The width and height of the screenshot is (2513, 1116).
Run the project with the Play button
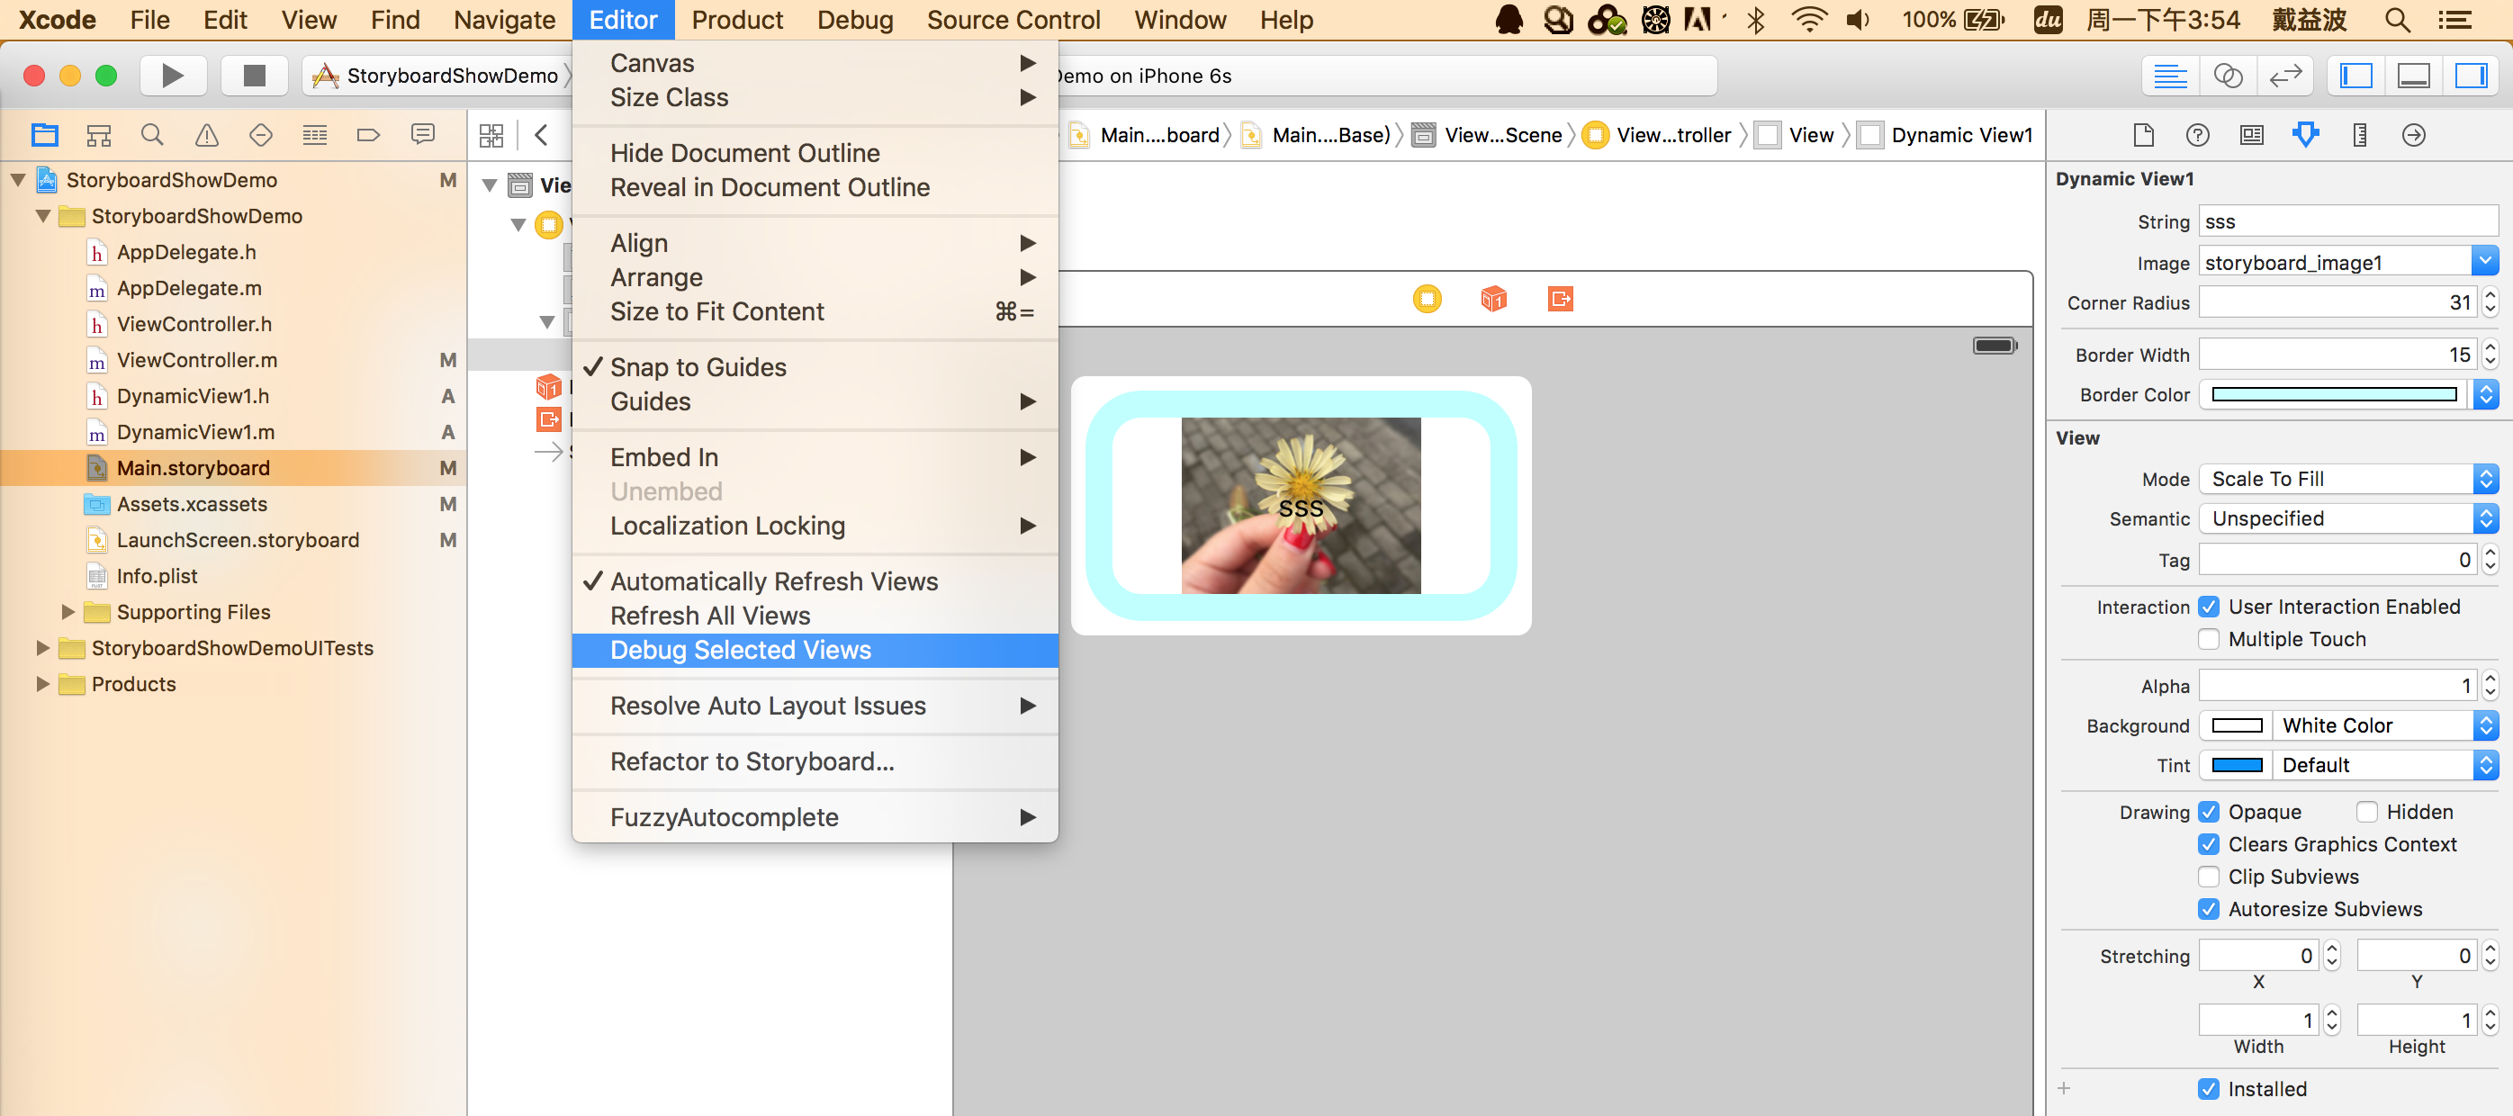pyautogui.click(x=173, y=75)
